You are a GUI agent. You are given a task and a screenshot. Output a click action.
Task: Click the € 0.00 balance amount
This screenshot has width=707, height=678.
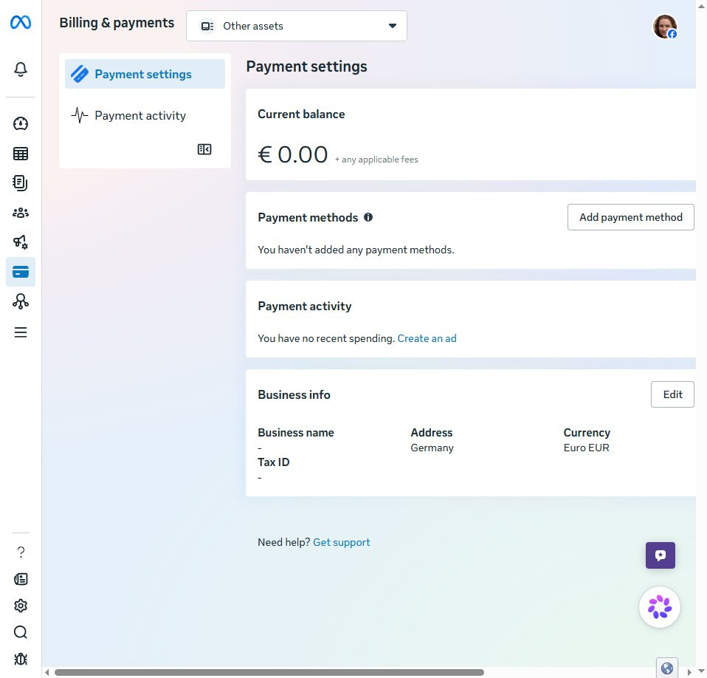pos(293,154)
